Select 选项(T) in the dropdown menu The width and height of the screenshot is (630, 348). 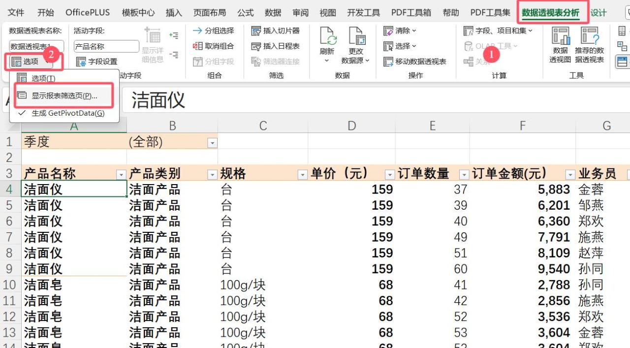(x=64, y=78)
